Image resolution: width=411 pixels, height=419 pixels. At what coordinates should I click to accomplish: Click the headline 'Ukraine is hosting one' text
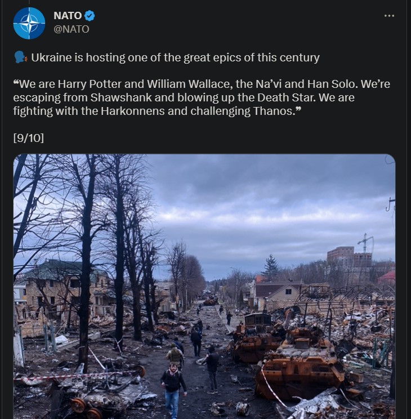click(87, 57)
